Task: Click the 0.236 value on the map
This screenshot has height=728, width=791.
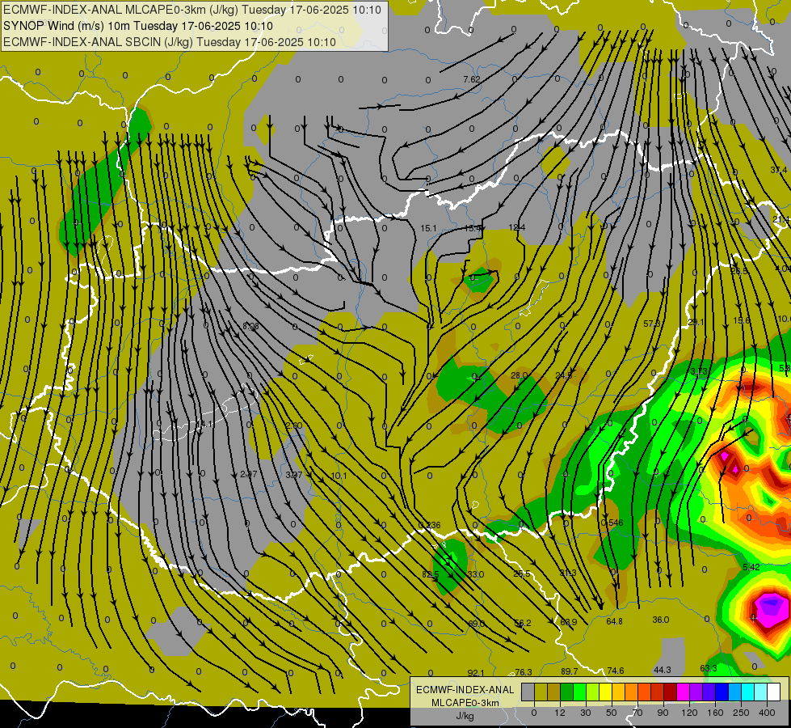Action: pyautogui.click(x=429, y=525)
